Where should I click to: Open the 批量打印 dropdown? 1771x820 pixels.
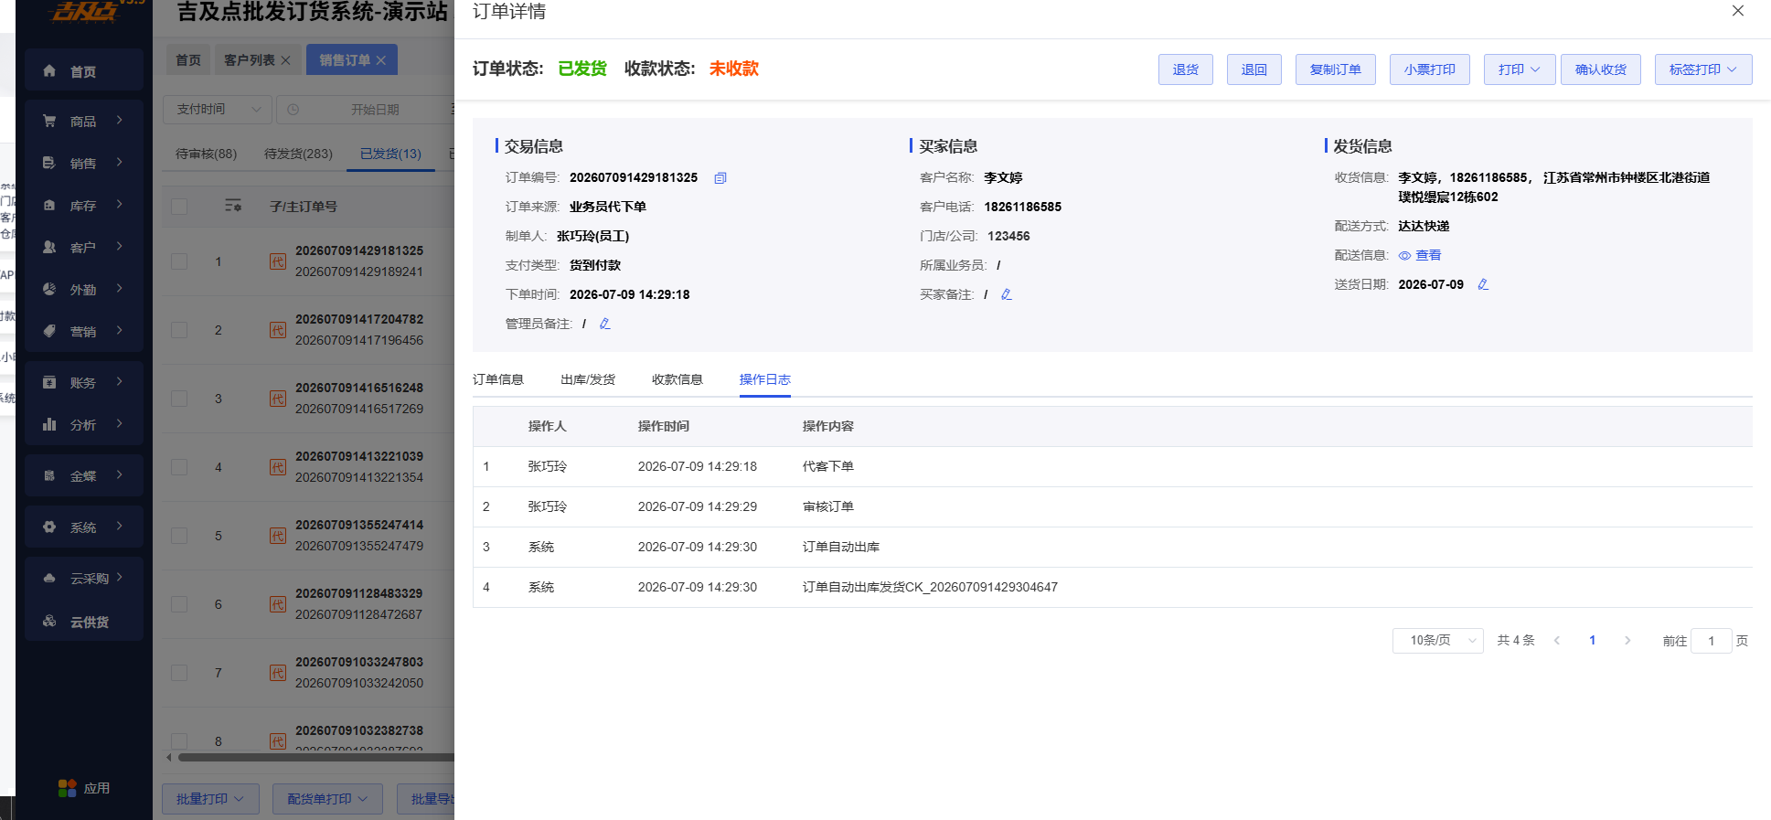210,799
